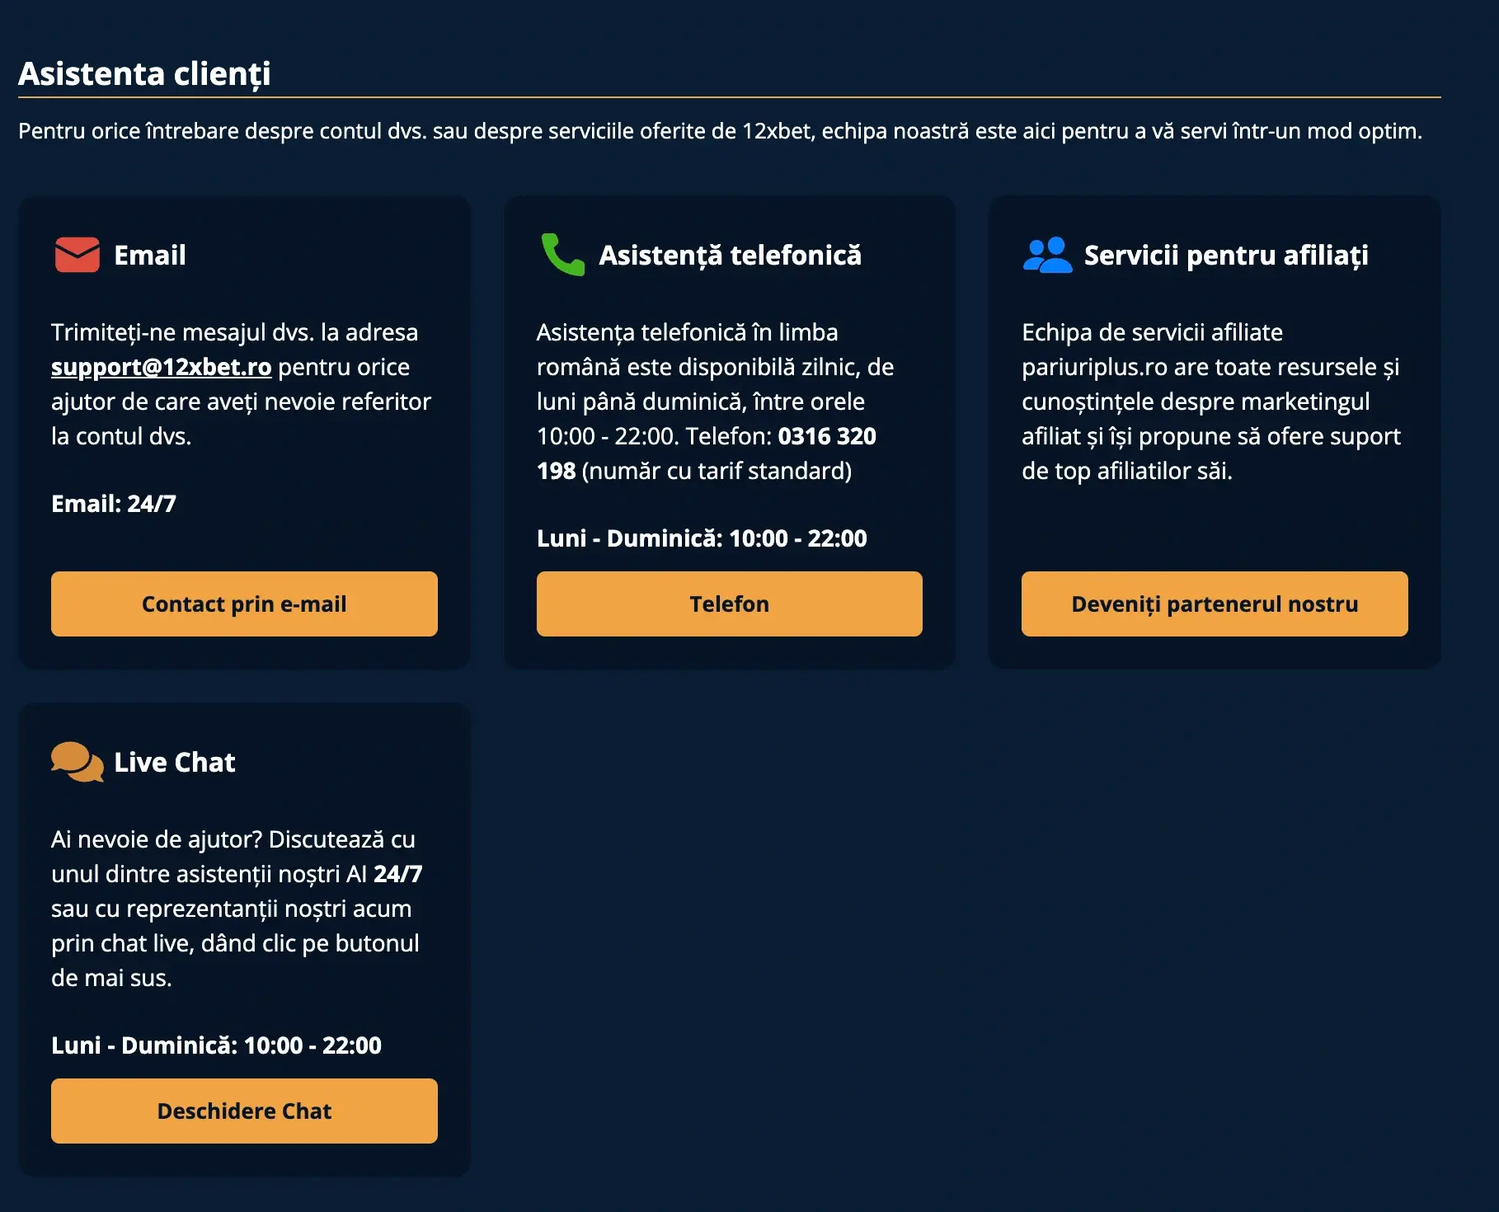The width and height of the screenshot is (1499, 1212).
Task: Click the Asistență telefonică card title
Action: click(x=730, y=256)
